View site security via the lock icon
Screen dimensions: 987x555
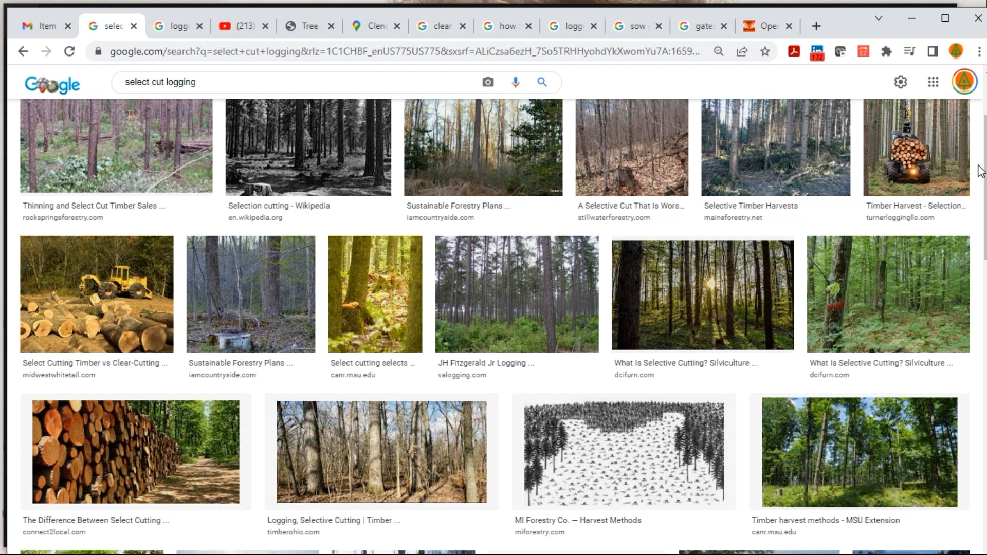pos(97,51)
